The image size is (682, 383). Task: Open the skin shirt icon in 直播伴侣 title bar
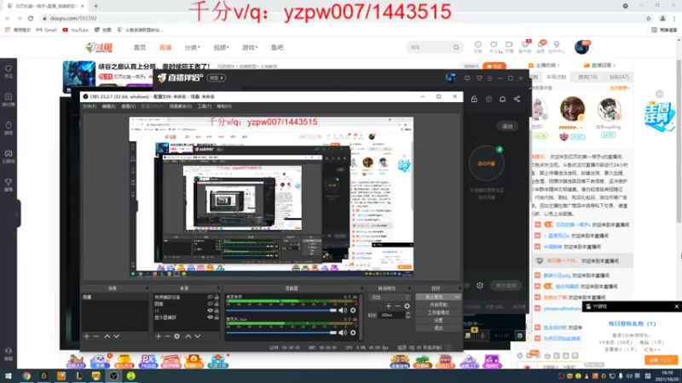tap(479, 78)
